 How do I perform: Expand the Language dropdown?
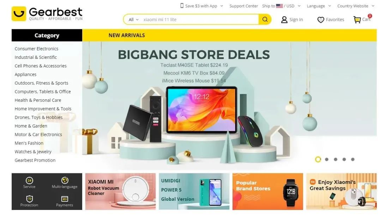point(319,6)
